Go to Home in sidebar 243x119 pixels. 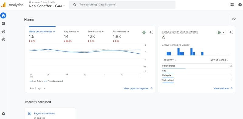(3, 15)
